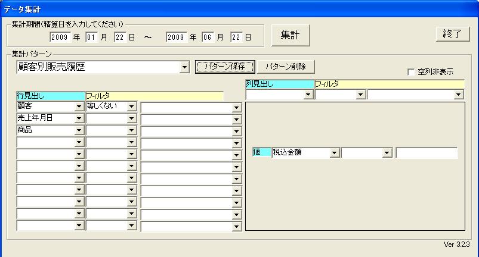
Task: Expand the 顧客別販売履歴 pattern dropdown
Action: pos(184,67)
